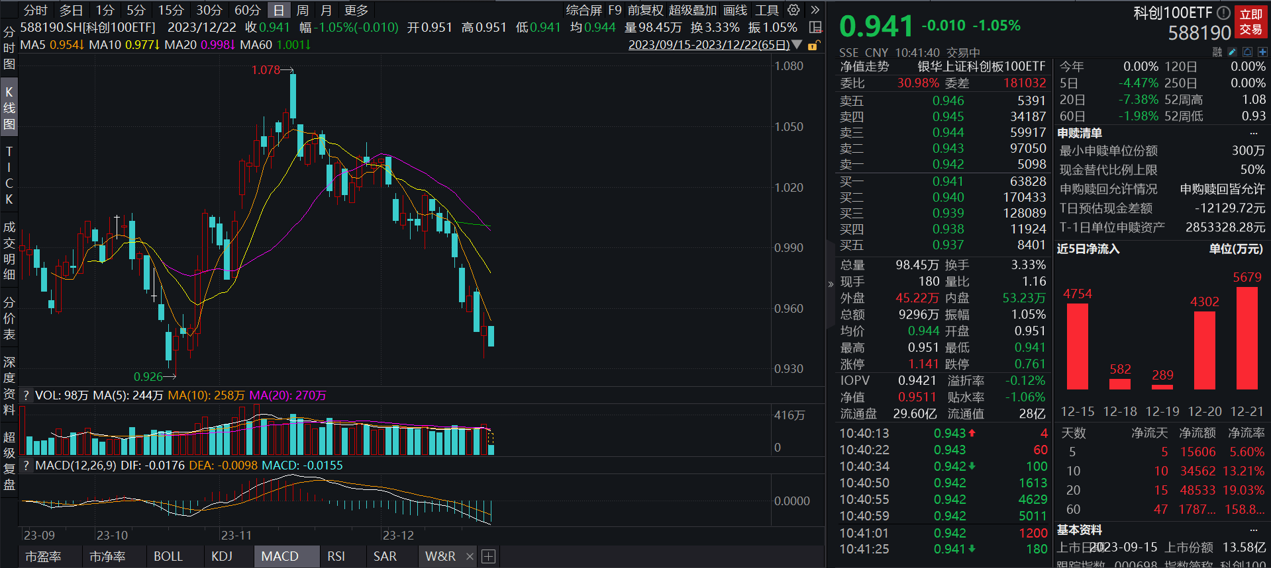Click the 12-21 net inflow bar 5679

1247,338
